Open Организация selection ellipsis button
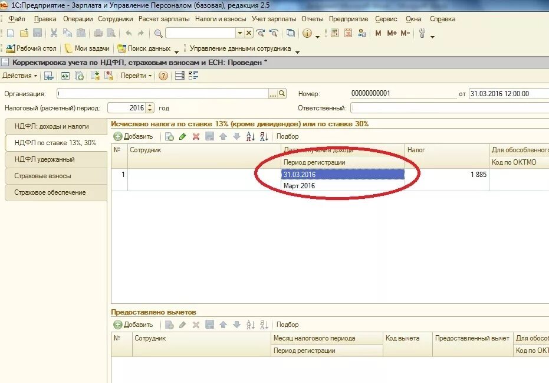 pos(273,94)
